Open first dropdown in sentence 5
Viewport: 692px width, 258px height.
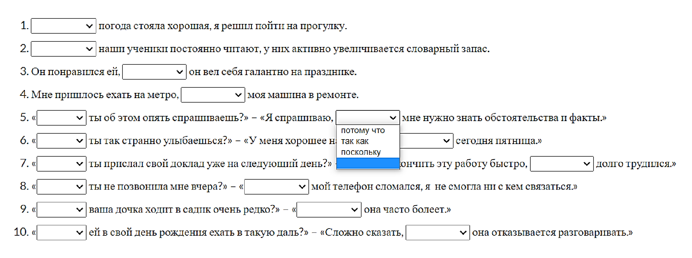(x=62, y=118)
